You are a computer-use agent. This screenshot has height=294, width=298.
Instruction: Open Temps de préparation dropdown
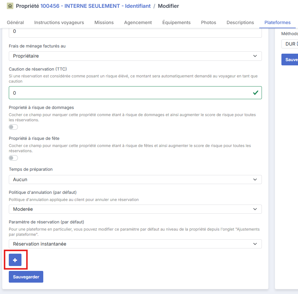coord(135,180)
